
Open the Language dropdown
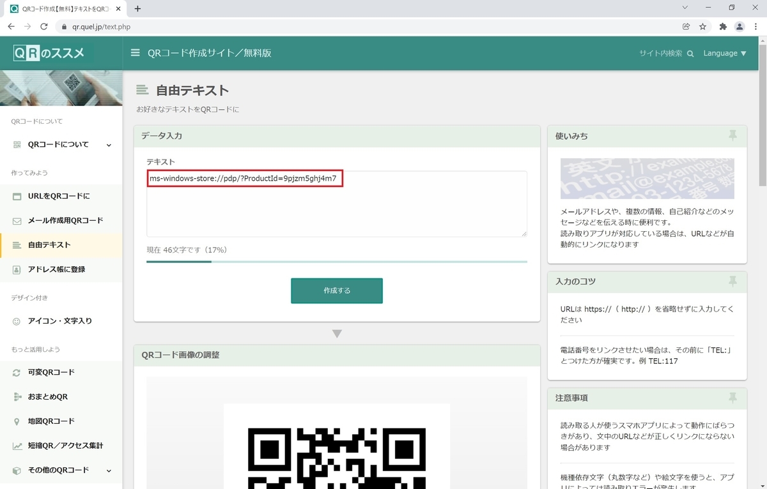pos(725,54)
